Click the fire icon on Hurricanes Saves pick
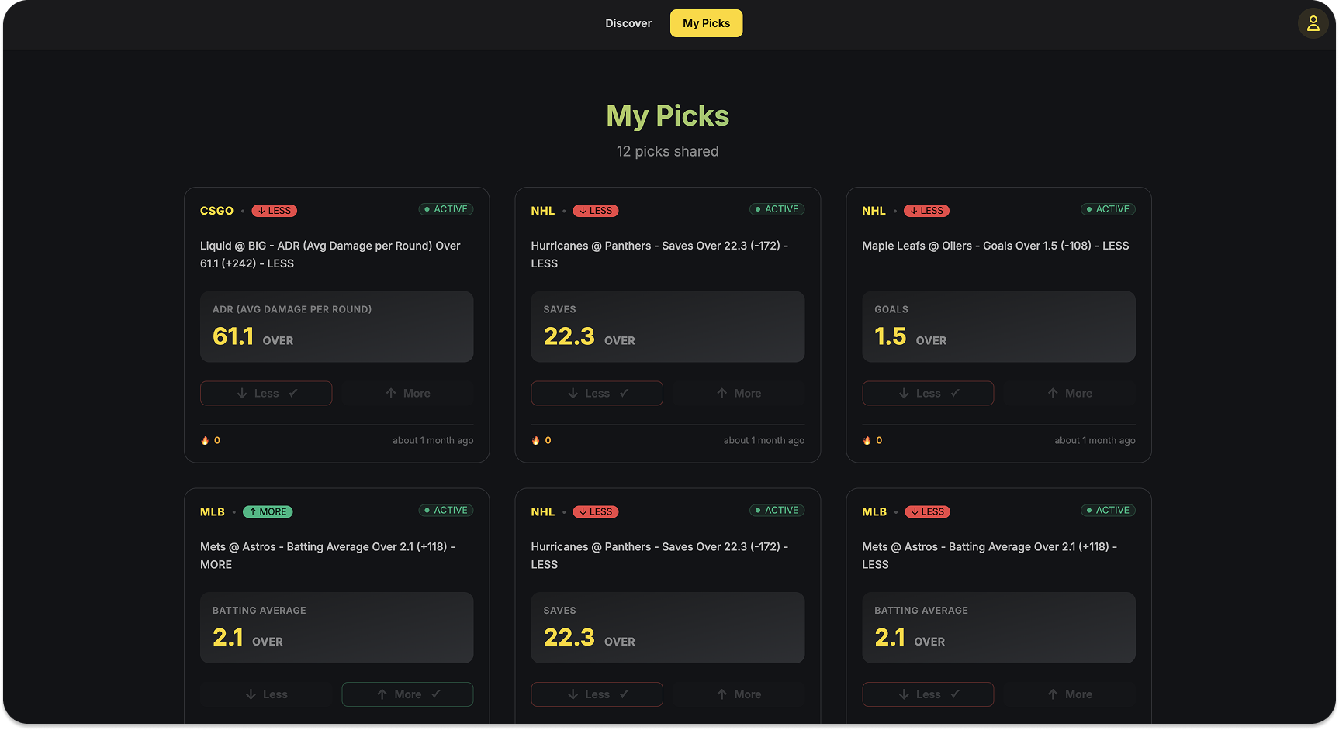 [535, 439]
